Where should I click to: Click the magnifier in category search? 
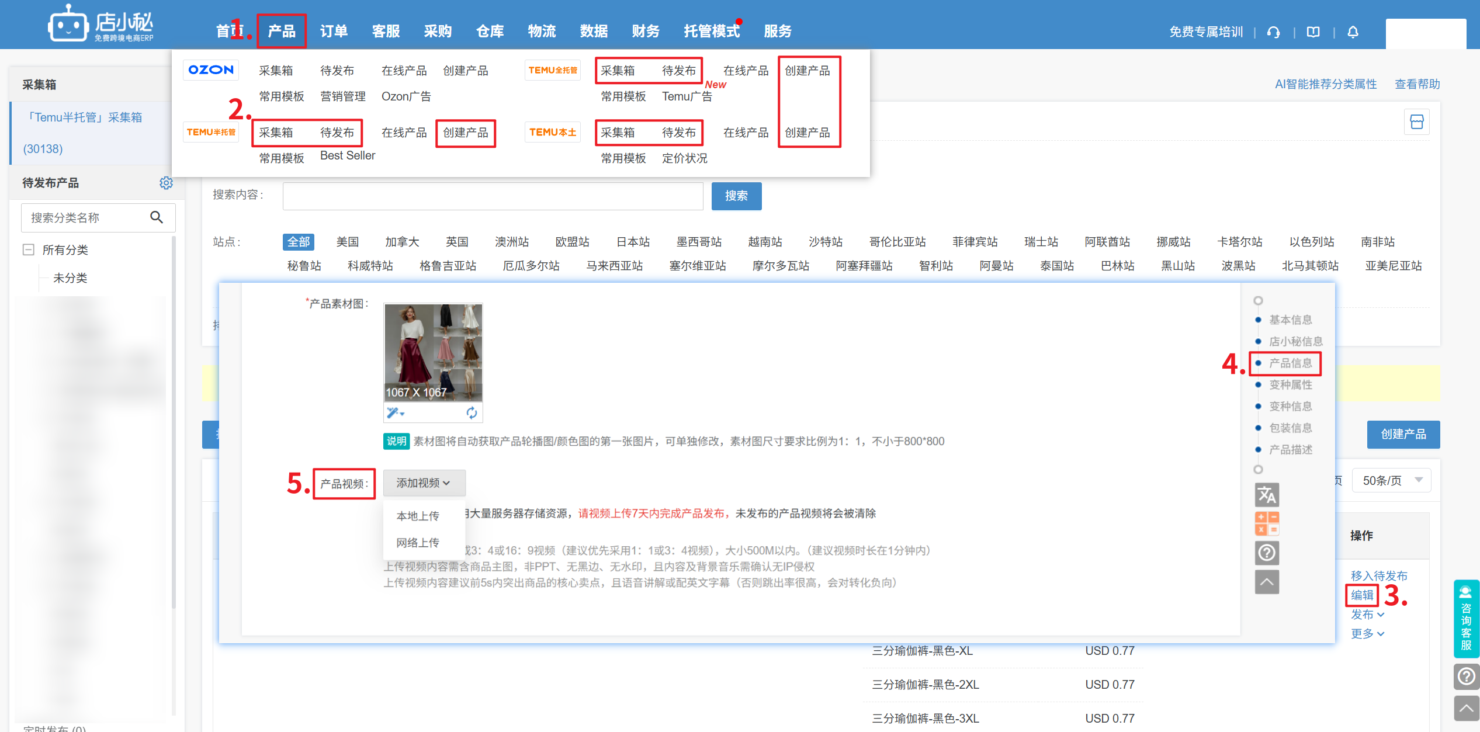click(156, 217)
